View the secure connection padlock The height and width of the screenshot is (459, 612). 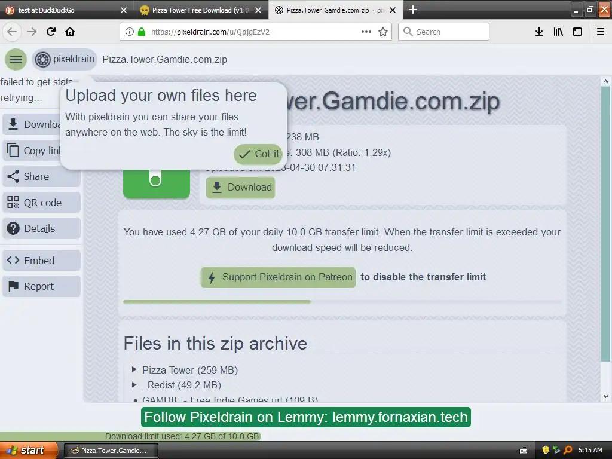click(x=142, y=32)
